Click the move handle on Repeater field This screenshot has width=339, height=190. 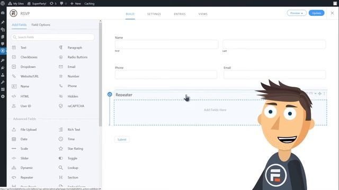pyautogui.click(x=320, y=93)
